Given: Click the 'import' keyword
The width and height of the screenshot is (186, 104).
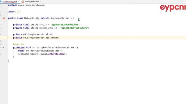Looking at the screenshot, I should (12, 12).
